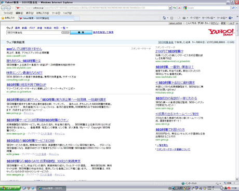Open the 'SEO対策、一番安い業者は？' sidebar ad
239x191 pixels.
click(x=175, y=67)
